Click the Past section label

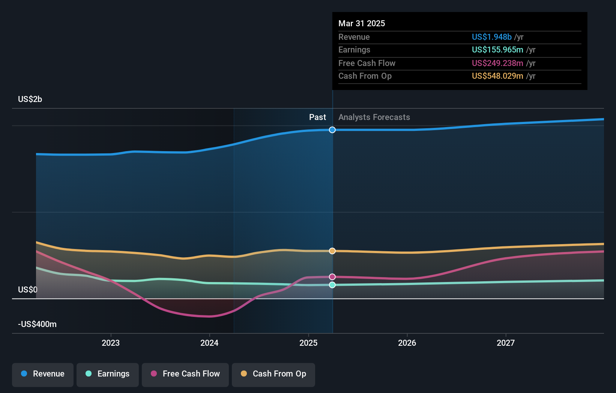click(x=317, y=117)
